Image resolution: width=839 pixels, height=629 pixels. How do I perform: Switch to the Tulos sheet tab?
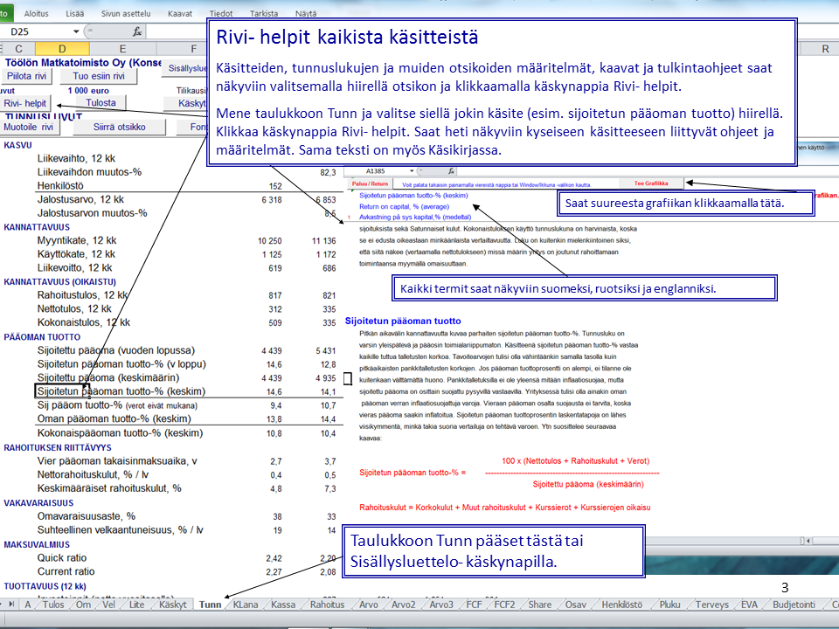[x=53, y=605]
